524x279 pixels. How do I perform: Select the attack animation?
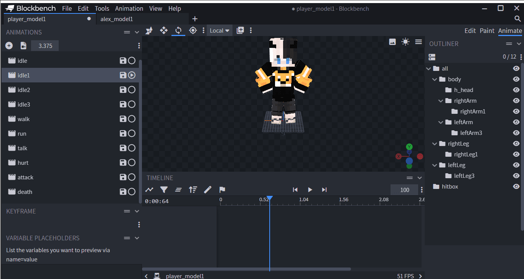click(25, 177)
